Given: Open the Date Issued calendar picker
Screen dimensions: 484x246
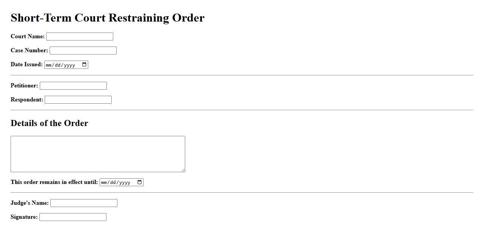Looking at the screenshot, I should [x=84, y=65].
